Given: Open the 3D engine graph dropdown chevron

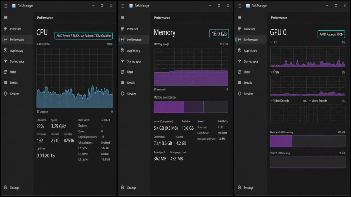Looking at the screenshot, I should (271, 42).
